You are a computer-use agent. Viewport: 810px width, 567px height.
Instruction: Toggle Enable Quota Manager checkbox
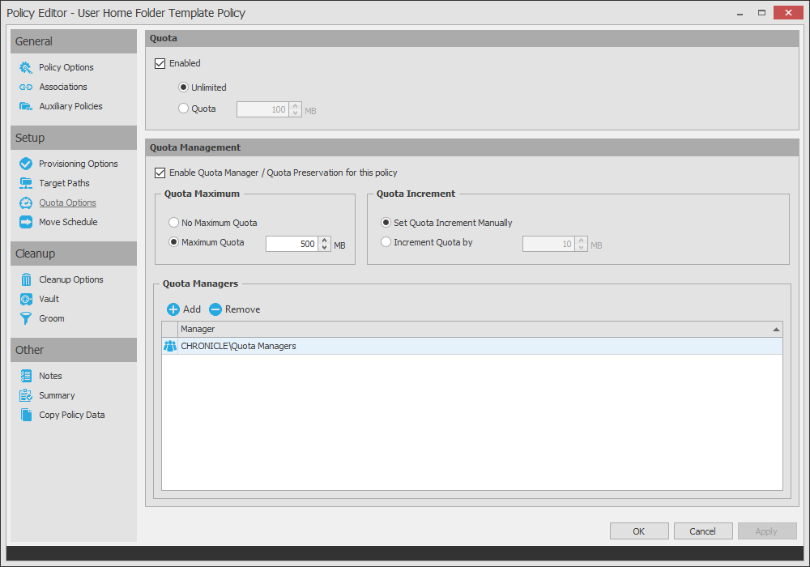(160, 173)
